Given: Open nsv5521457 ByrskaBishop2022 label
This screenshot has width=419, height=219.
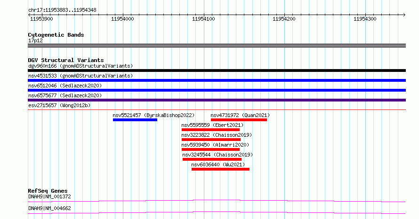Looking at the screenshot, I should point(153,115).
